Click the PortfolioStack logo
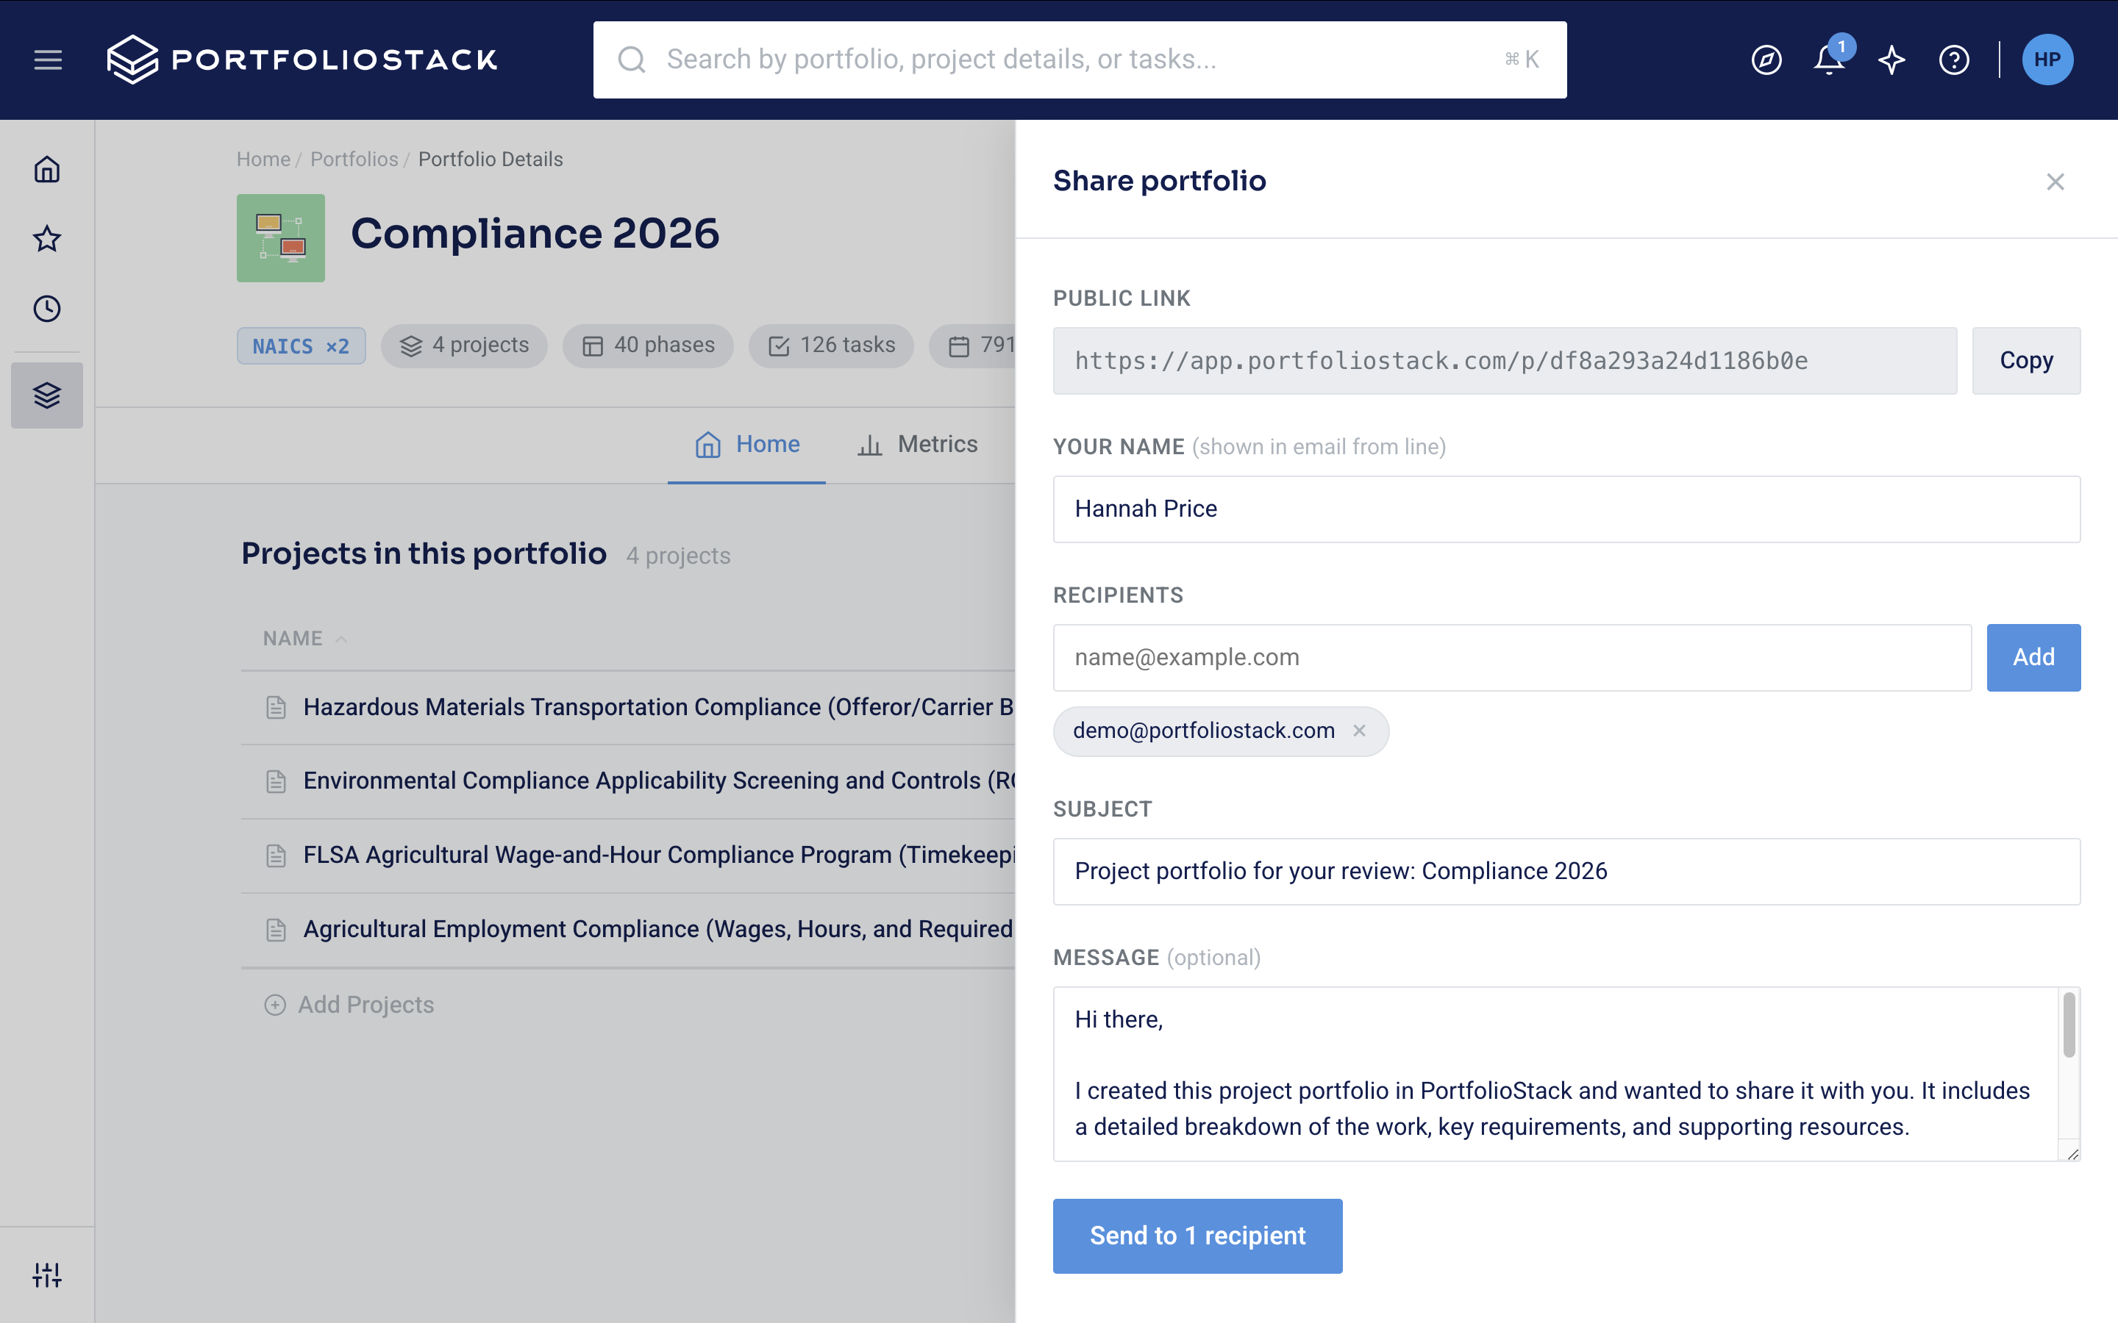 [x=302, y=60]
